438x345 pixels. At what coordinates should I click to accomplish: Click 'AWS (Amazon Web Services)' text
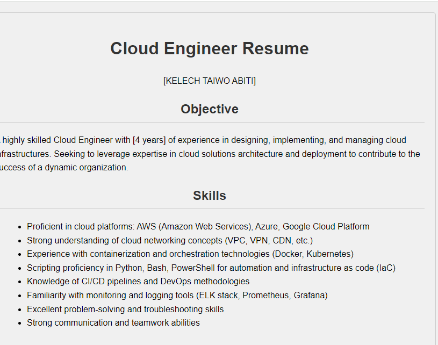[193, 227]
